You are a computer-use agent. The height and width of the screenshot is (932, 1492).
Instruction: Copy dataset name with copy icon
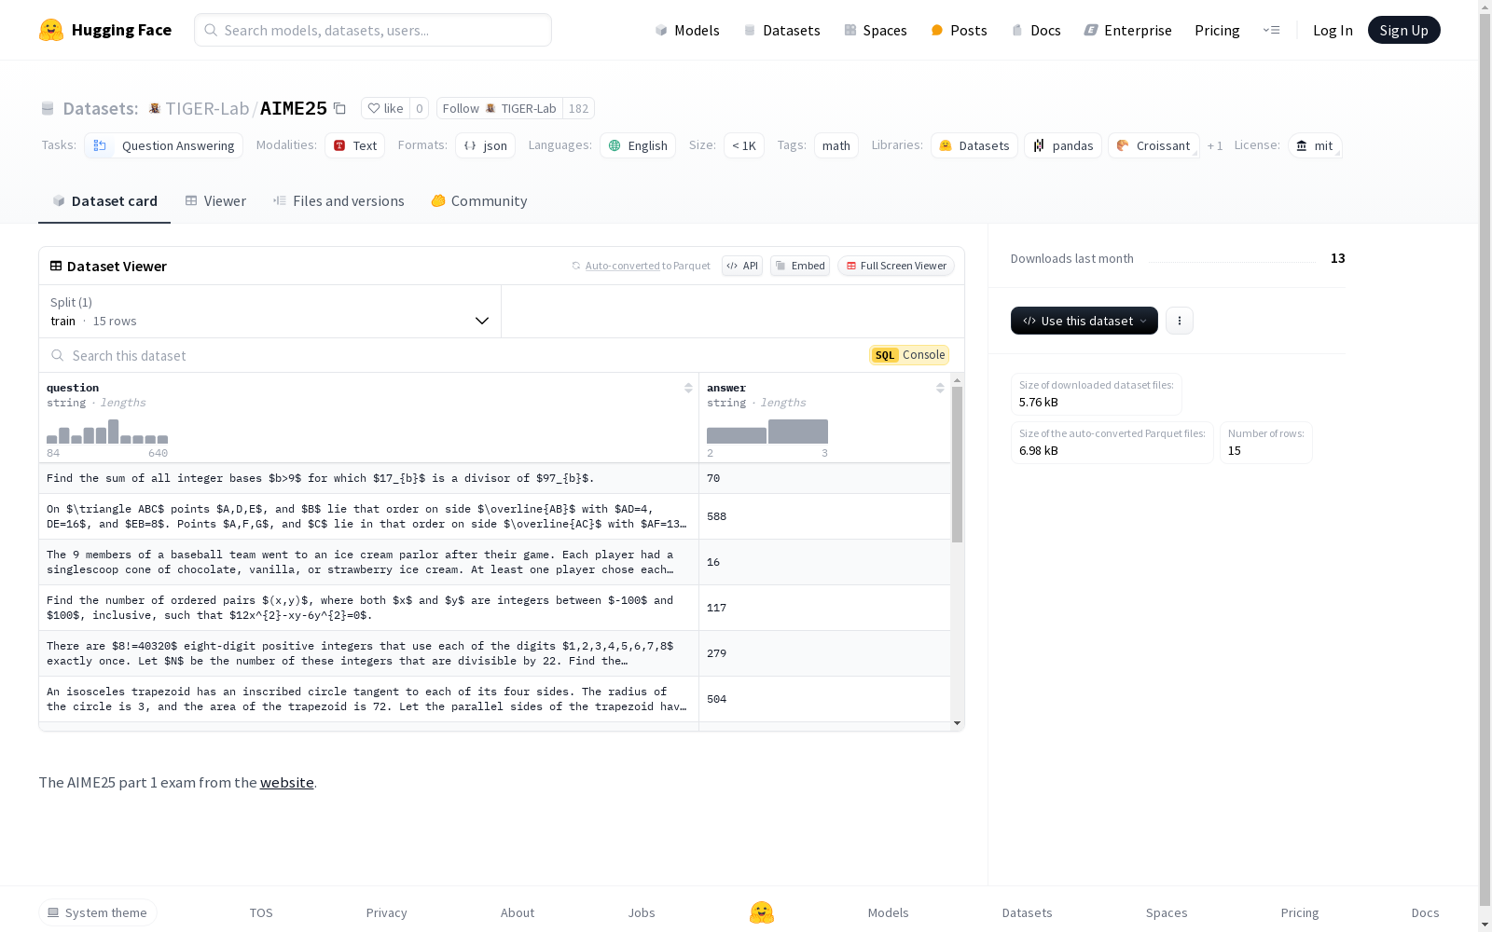pyautogui.click(x=339, y=108)
